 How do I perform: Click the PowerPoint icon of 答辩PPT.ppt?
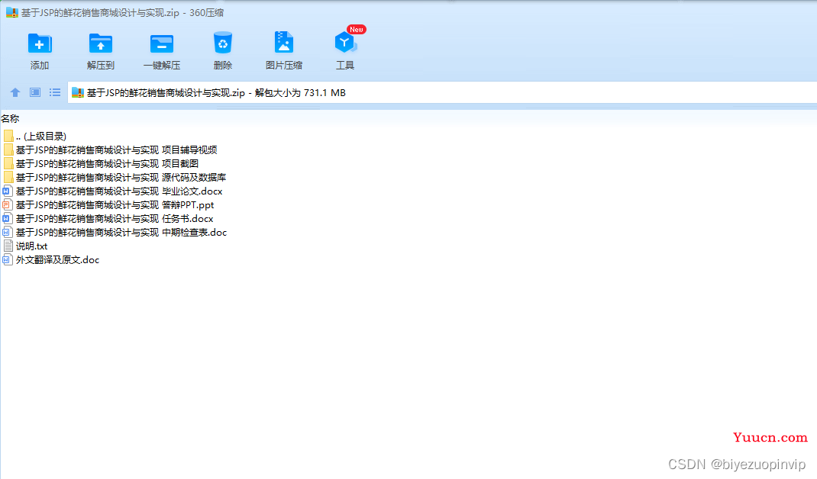tap(8, 204)
